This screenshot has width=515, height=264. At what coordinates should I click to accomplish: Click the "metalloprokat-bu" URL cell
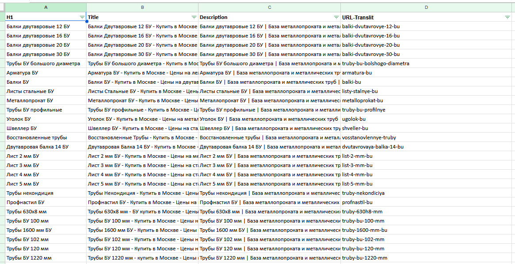362,100
